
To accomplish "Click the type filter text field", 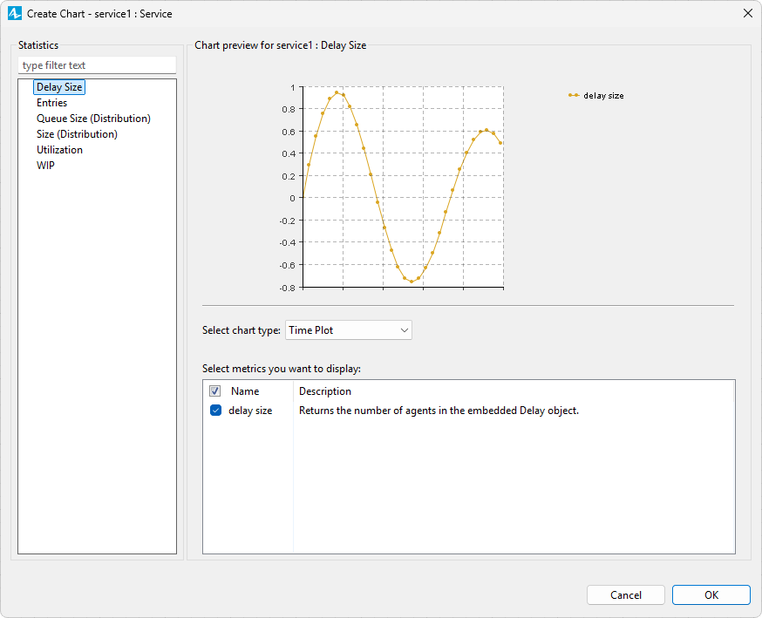I will (x=97, y=65).
